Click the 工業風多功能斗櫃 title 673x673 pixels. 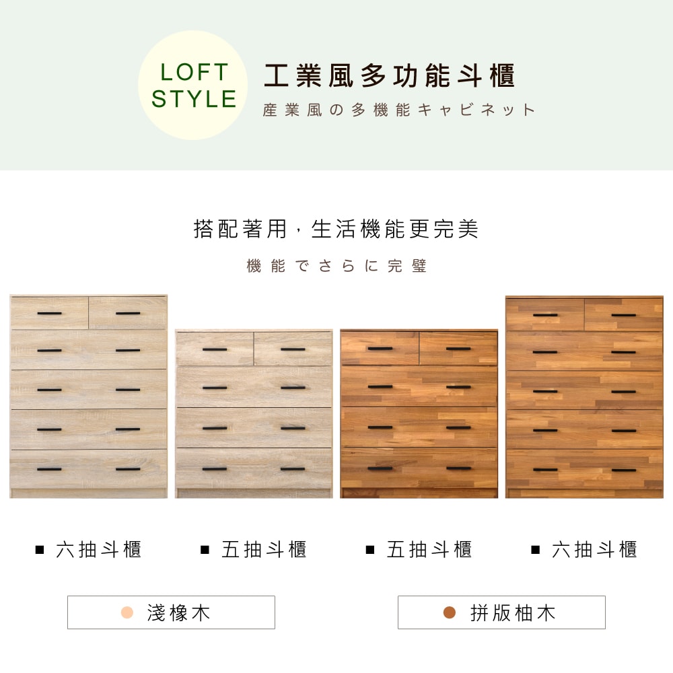[390, 76]
